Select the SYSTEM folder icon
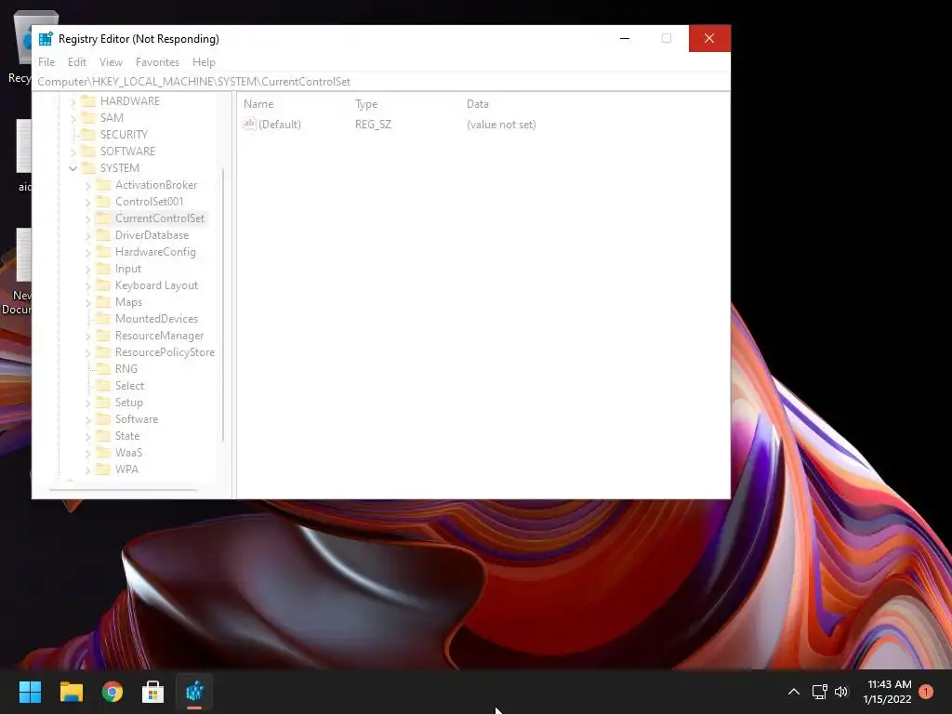The width and height of the screenshot is (952, 714). click(88, 167)
